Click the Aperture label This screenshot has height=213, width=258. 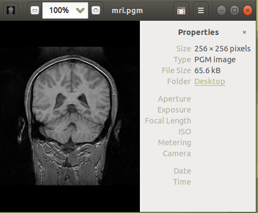pos(174,99)
